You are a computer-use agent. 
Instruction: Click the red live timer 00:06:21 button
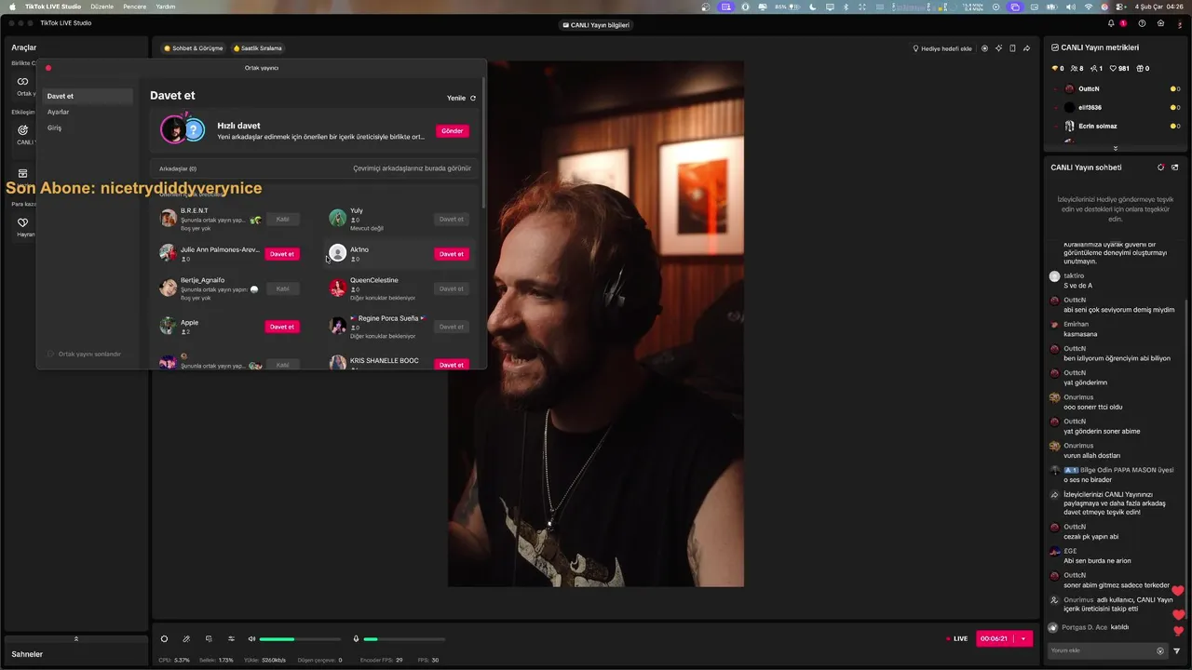[996, 638]
